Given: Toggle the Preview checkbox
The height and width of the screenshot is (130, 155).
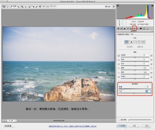Looking at the screenshot, I should (106, 7).
